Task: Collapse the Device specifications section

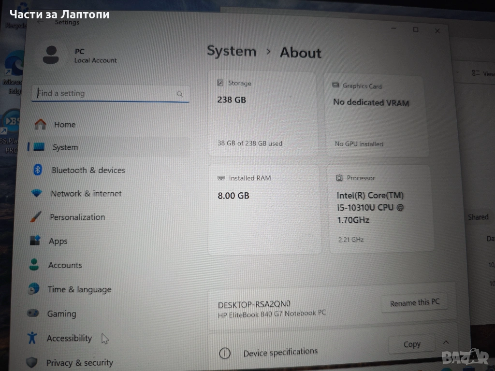Action: click(446, 343)
